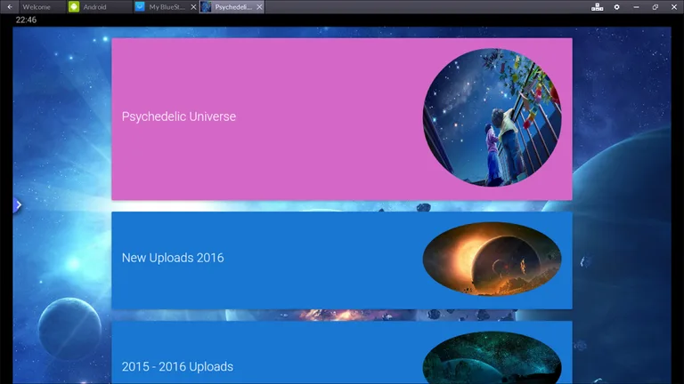Viewport: 684px width, 384px height.
Task: Click the Psychedelic tab icon
Action: 206,6
